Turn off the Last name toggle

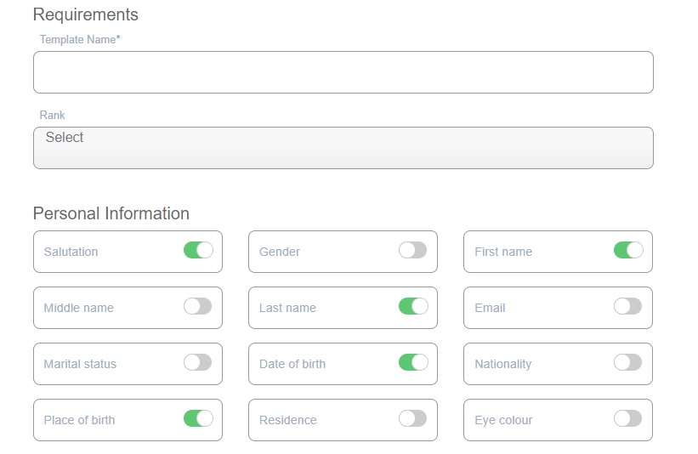pyautogui.click(x=413, y=306)
